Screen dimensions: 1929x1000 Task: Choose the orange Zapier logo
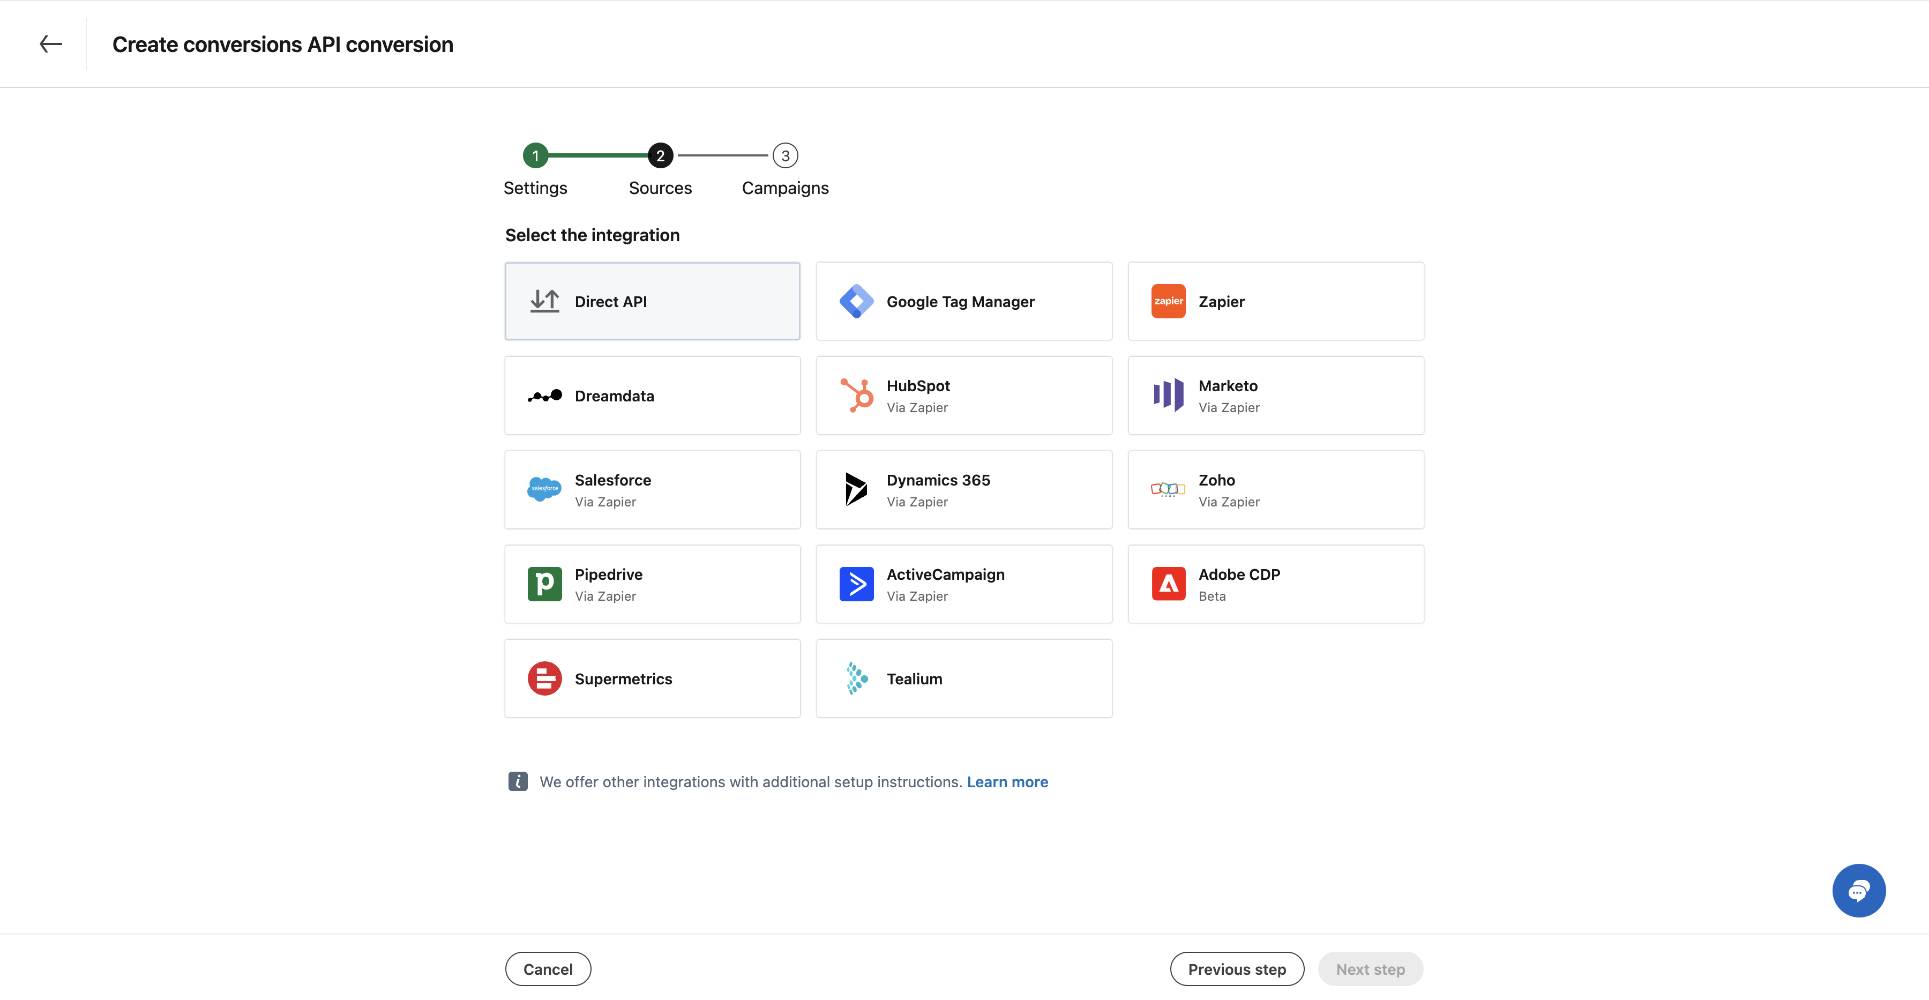(1168, 301)
